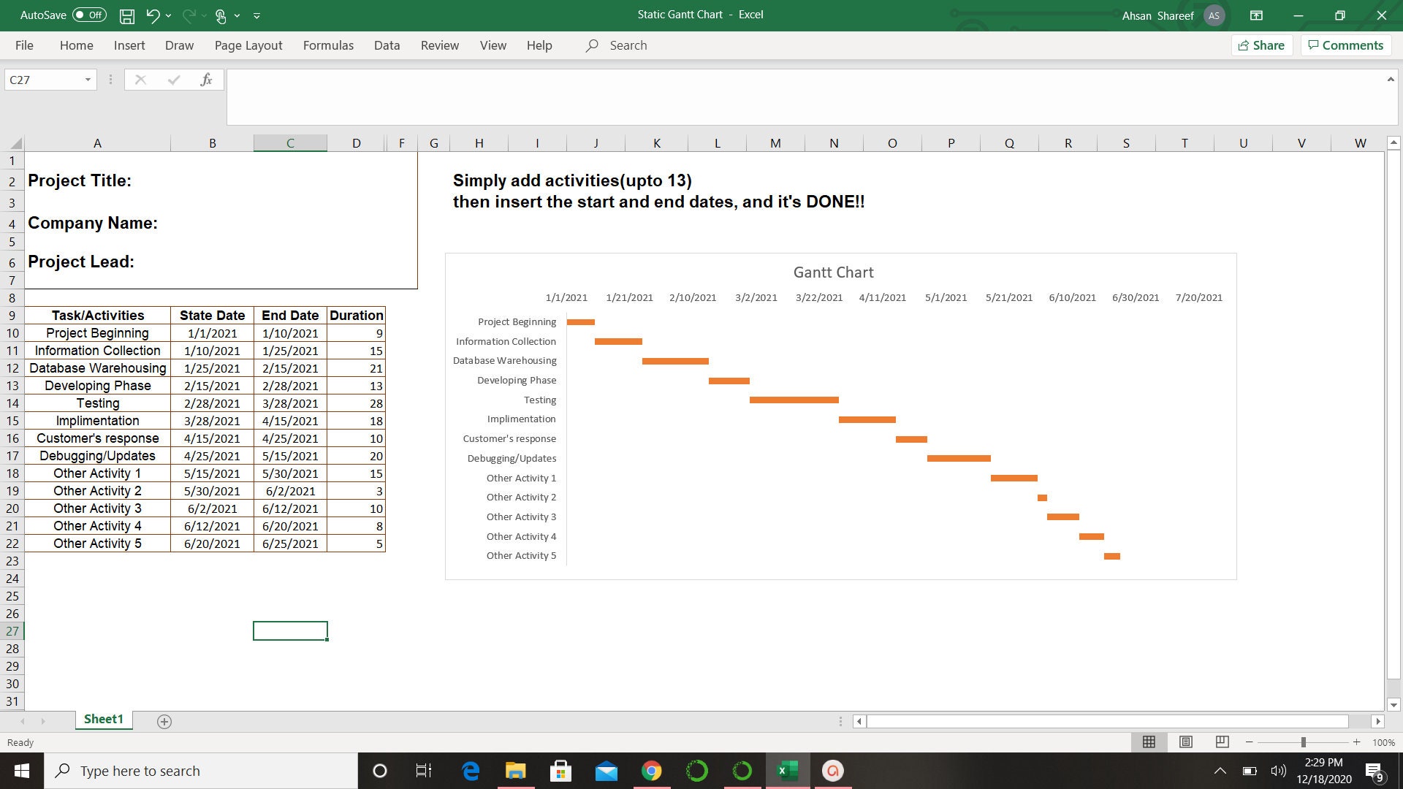The height and width of the screenshot is (789, 1403).
Task: Click the Comments toggle button
Action: pos(1345,45)
